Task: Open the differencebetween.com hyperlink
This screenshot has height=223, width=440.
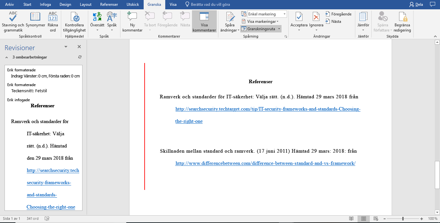Action: coord(265,163)
